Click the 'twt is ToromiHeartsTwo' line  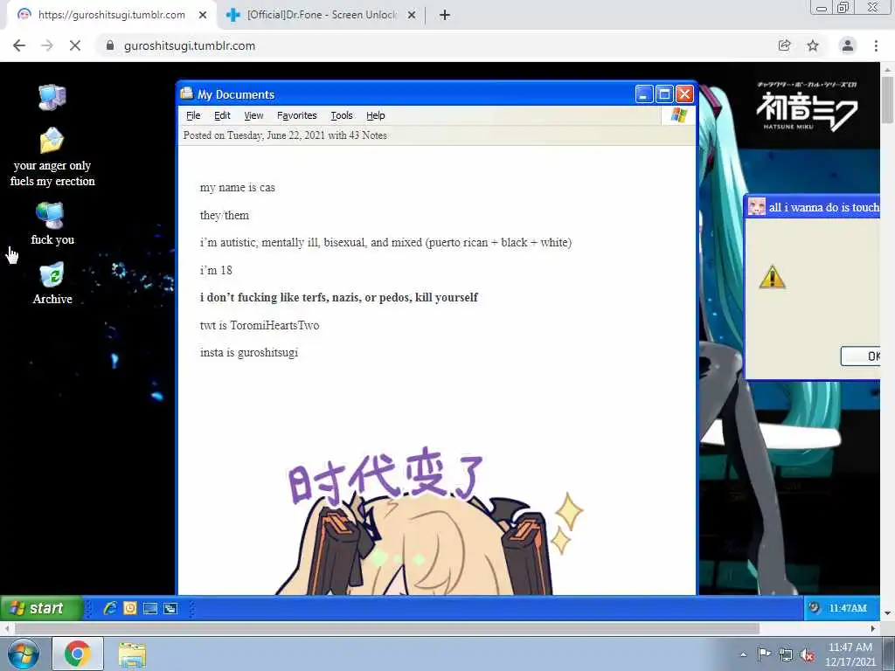point(260,325)
